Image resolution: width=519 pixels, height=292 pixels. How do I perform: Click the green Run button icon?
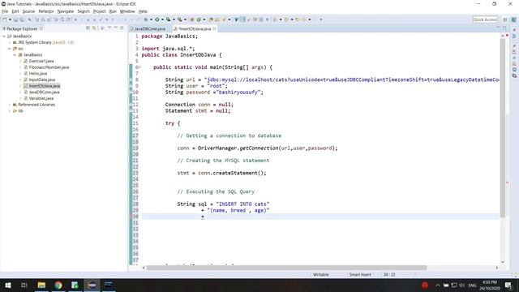(x=157, y=19)
